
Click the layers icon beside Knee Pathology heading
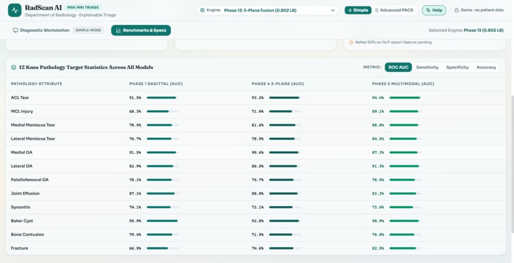(x=13, y=67)
